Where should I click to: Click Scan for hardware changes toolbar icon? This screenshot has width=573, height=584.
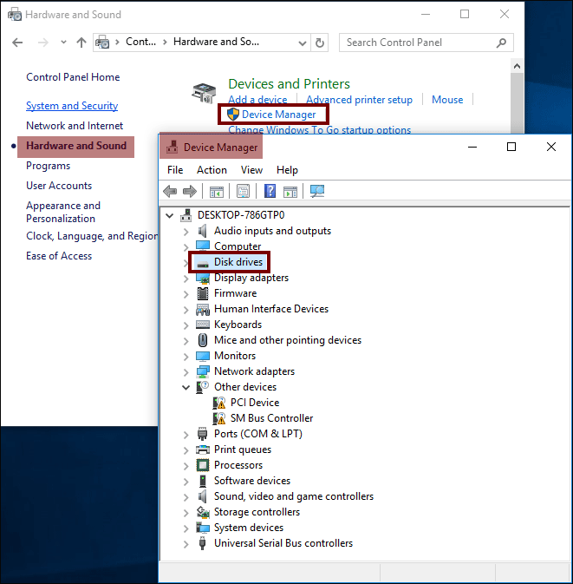coord(317,192)
